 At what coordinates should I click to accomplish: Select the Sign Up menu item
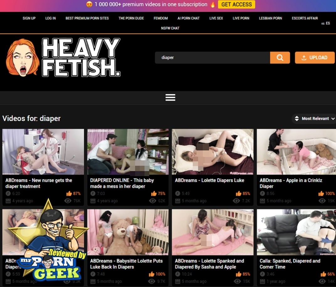click(29, 18)
